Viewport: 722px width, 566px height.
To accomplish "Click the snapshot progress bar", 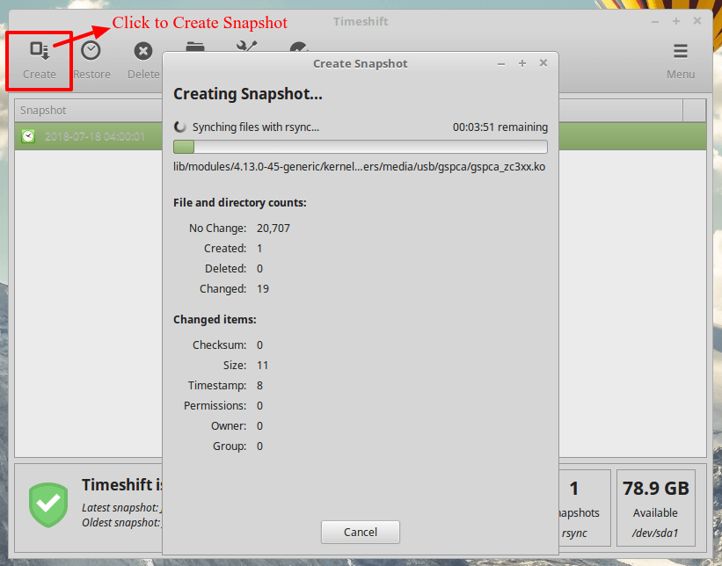I will click(360, 147).
